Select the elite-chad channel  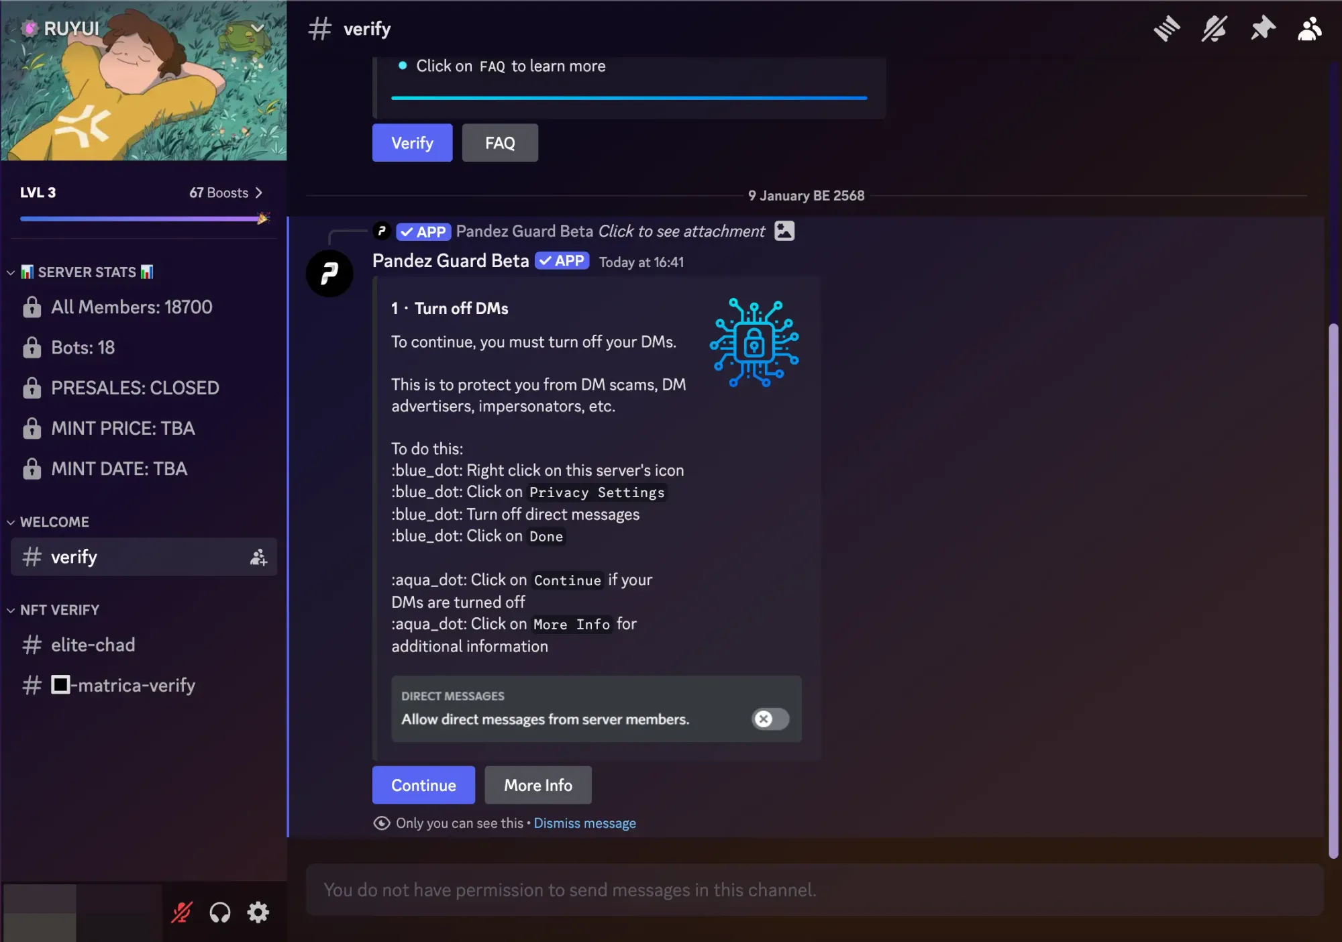coord(93,644)
